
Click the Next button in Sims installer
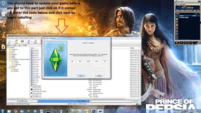click(81, 76)
